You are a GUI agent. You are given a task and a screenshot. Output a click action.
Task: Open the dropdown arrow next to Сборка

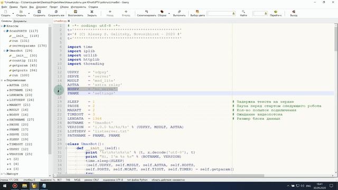[x=169, y=14]
